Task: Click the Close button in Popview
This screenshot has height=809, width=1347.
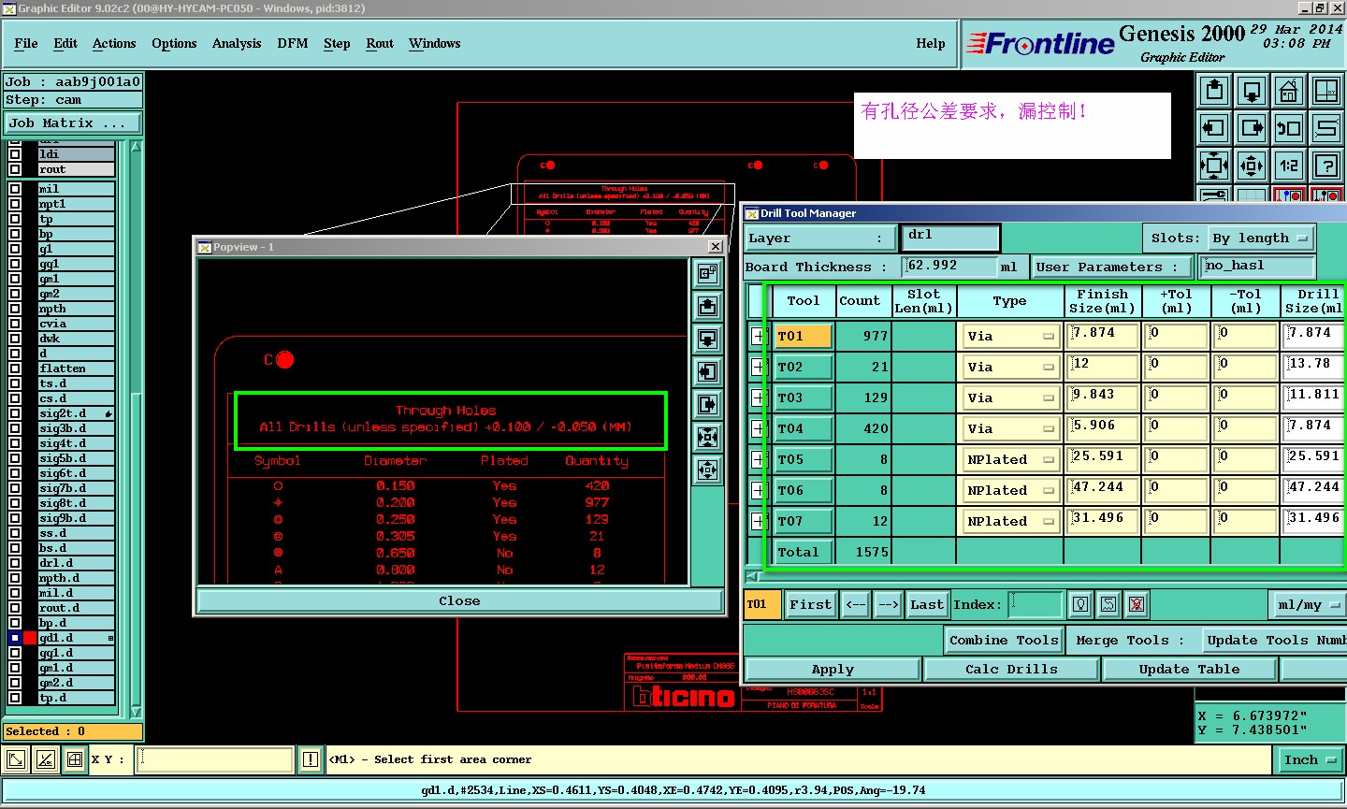Action: tap(459, 601)
